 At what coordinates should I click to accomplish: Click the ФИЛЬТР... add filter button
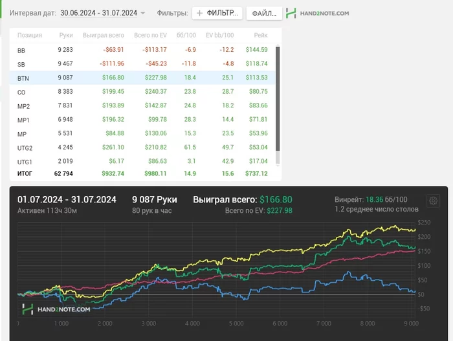217,14
